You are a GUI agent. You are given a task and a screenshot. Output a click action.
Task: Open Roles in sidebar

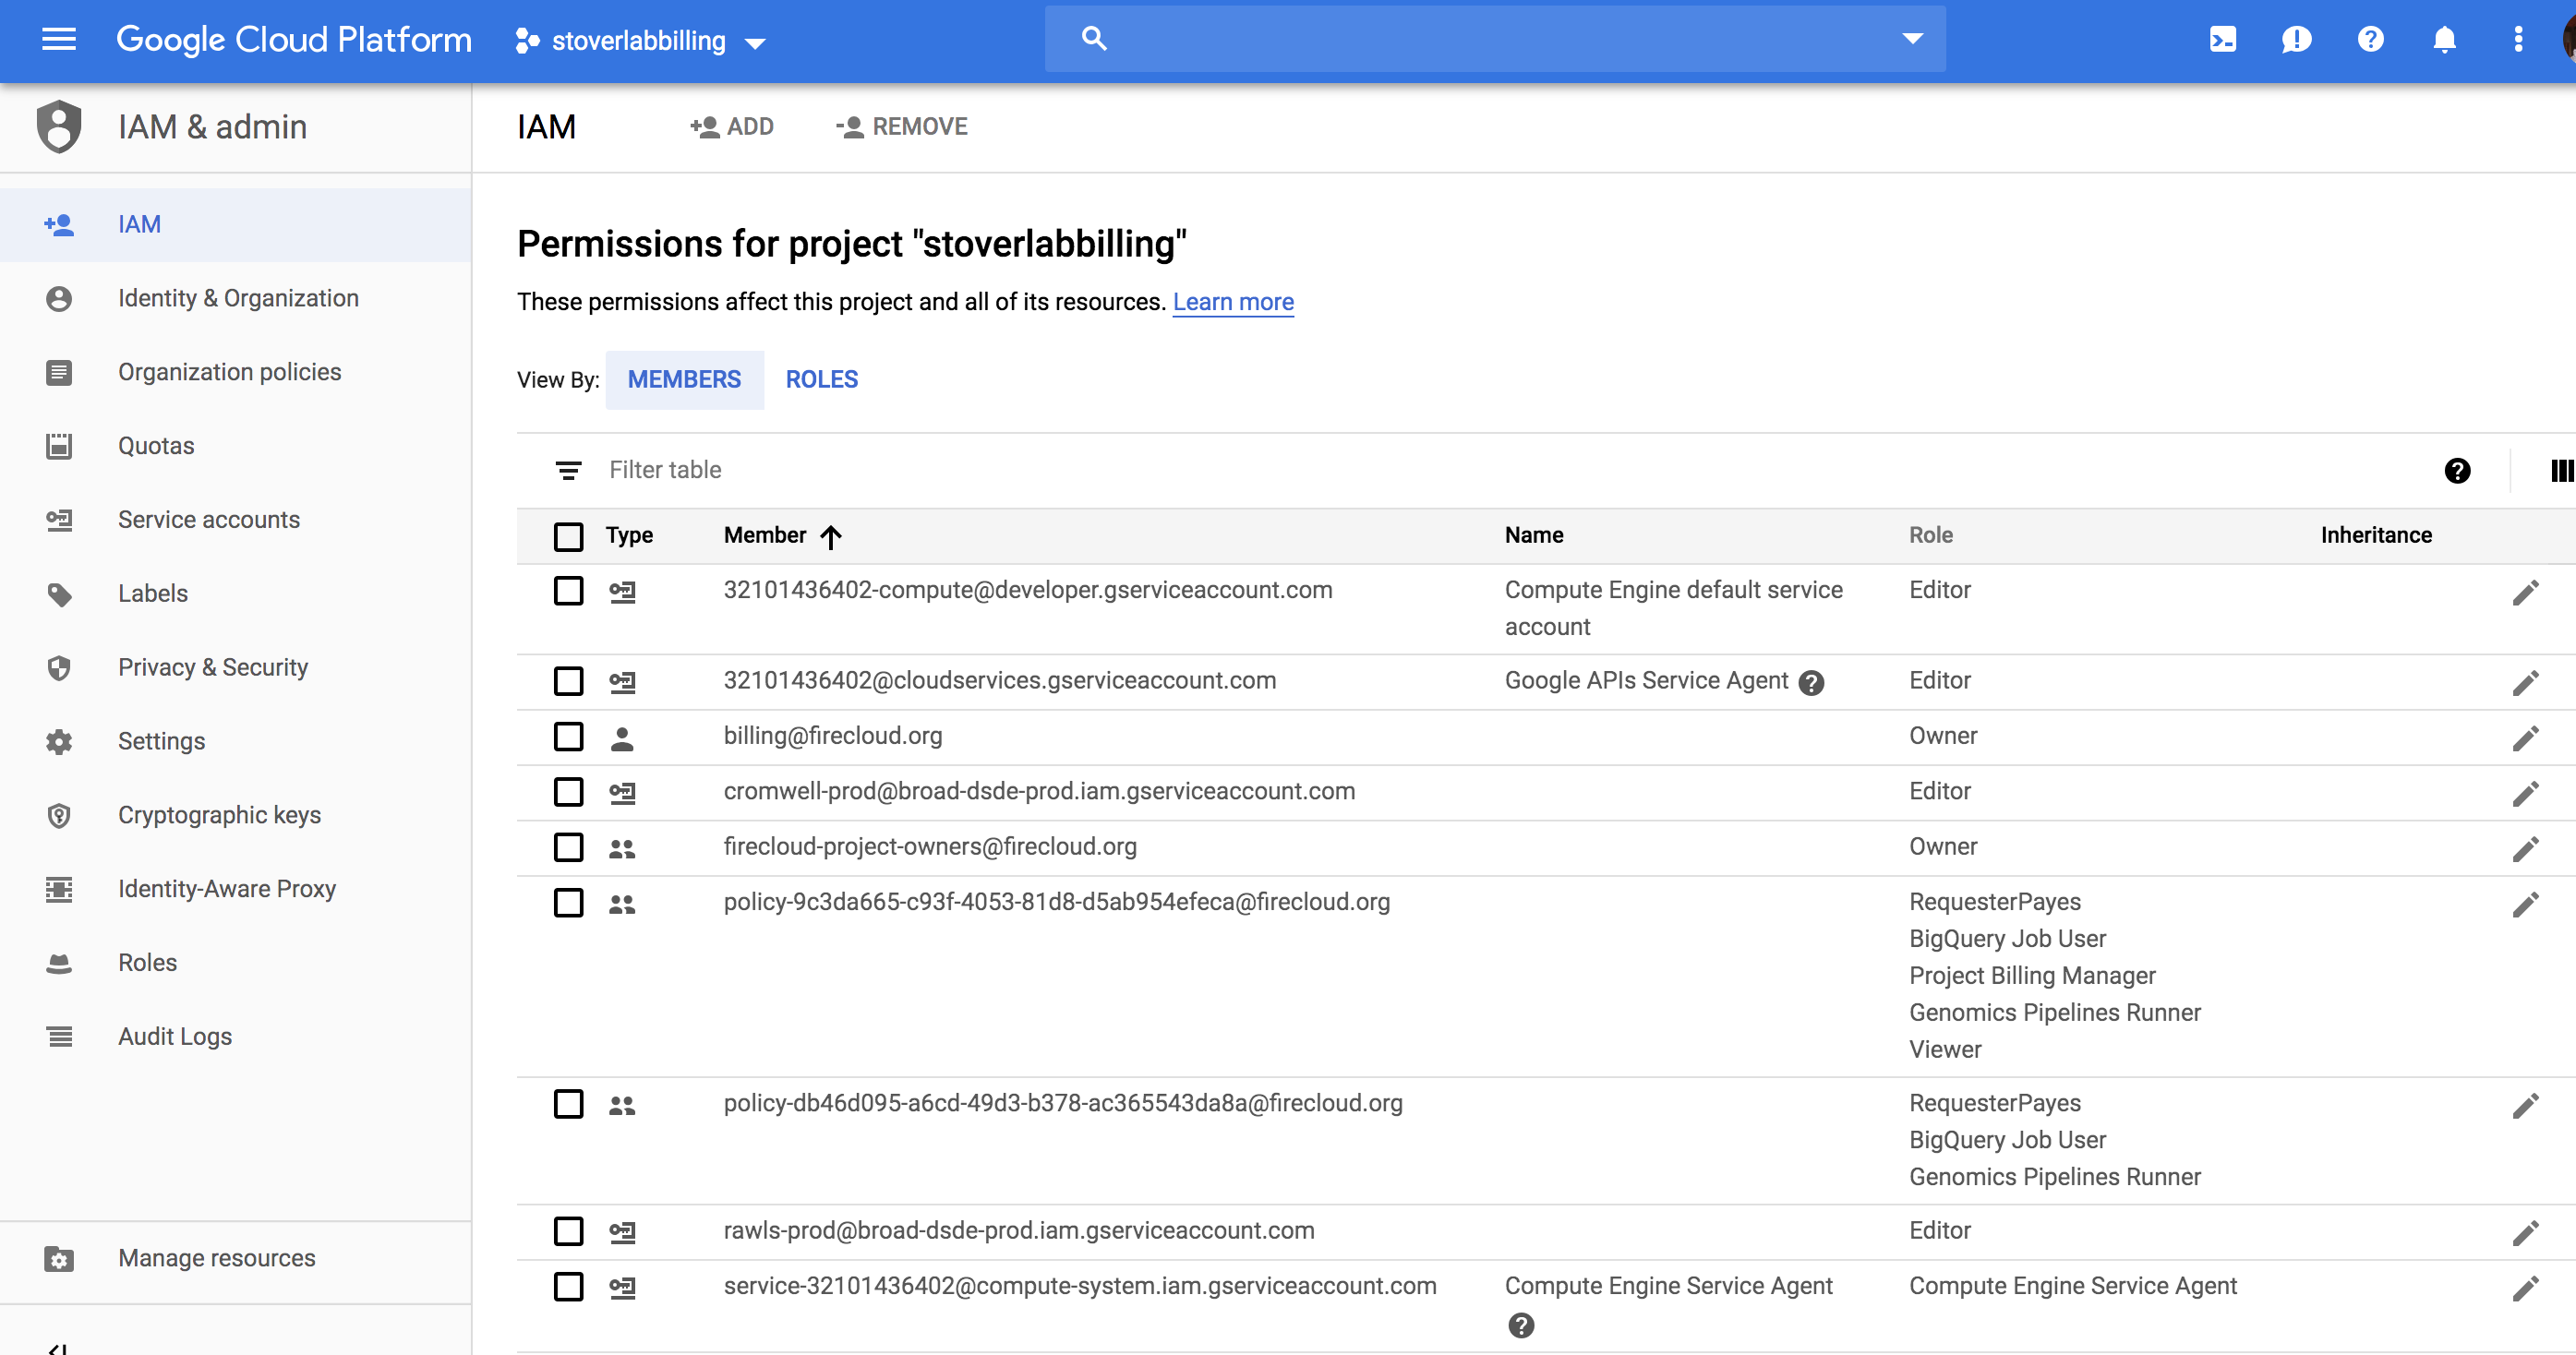tap(236, 963)
